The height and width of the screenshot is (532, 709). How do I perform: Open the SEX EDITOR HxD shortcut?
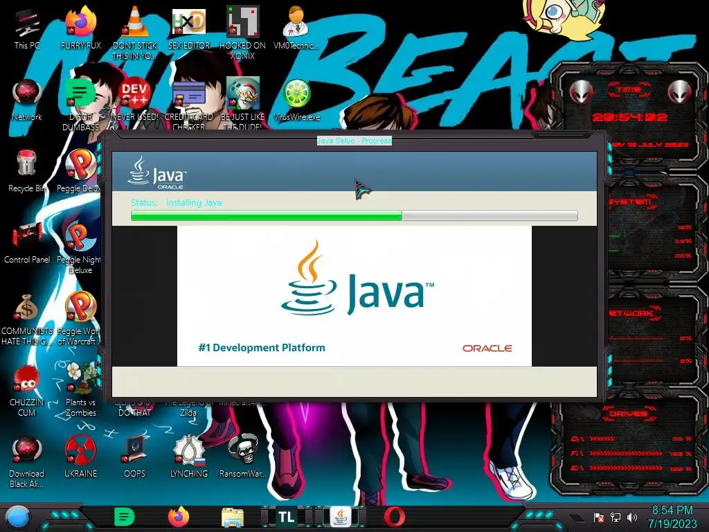pos(189,27)
